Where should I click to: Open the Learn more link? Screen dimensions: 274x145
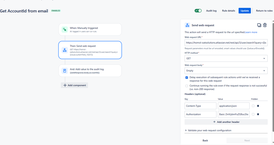pyautogui.click(x=251, y=32)
